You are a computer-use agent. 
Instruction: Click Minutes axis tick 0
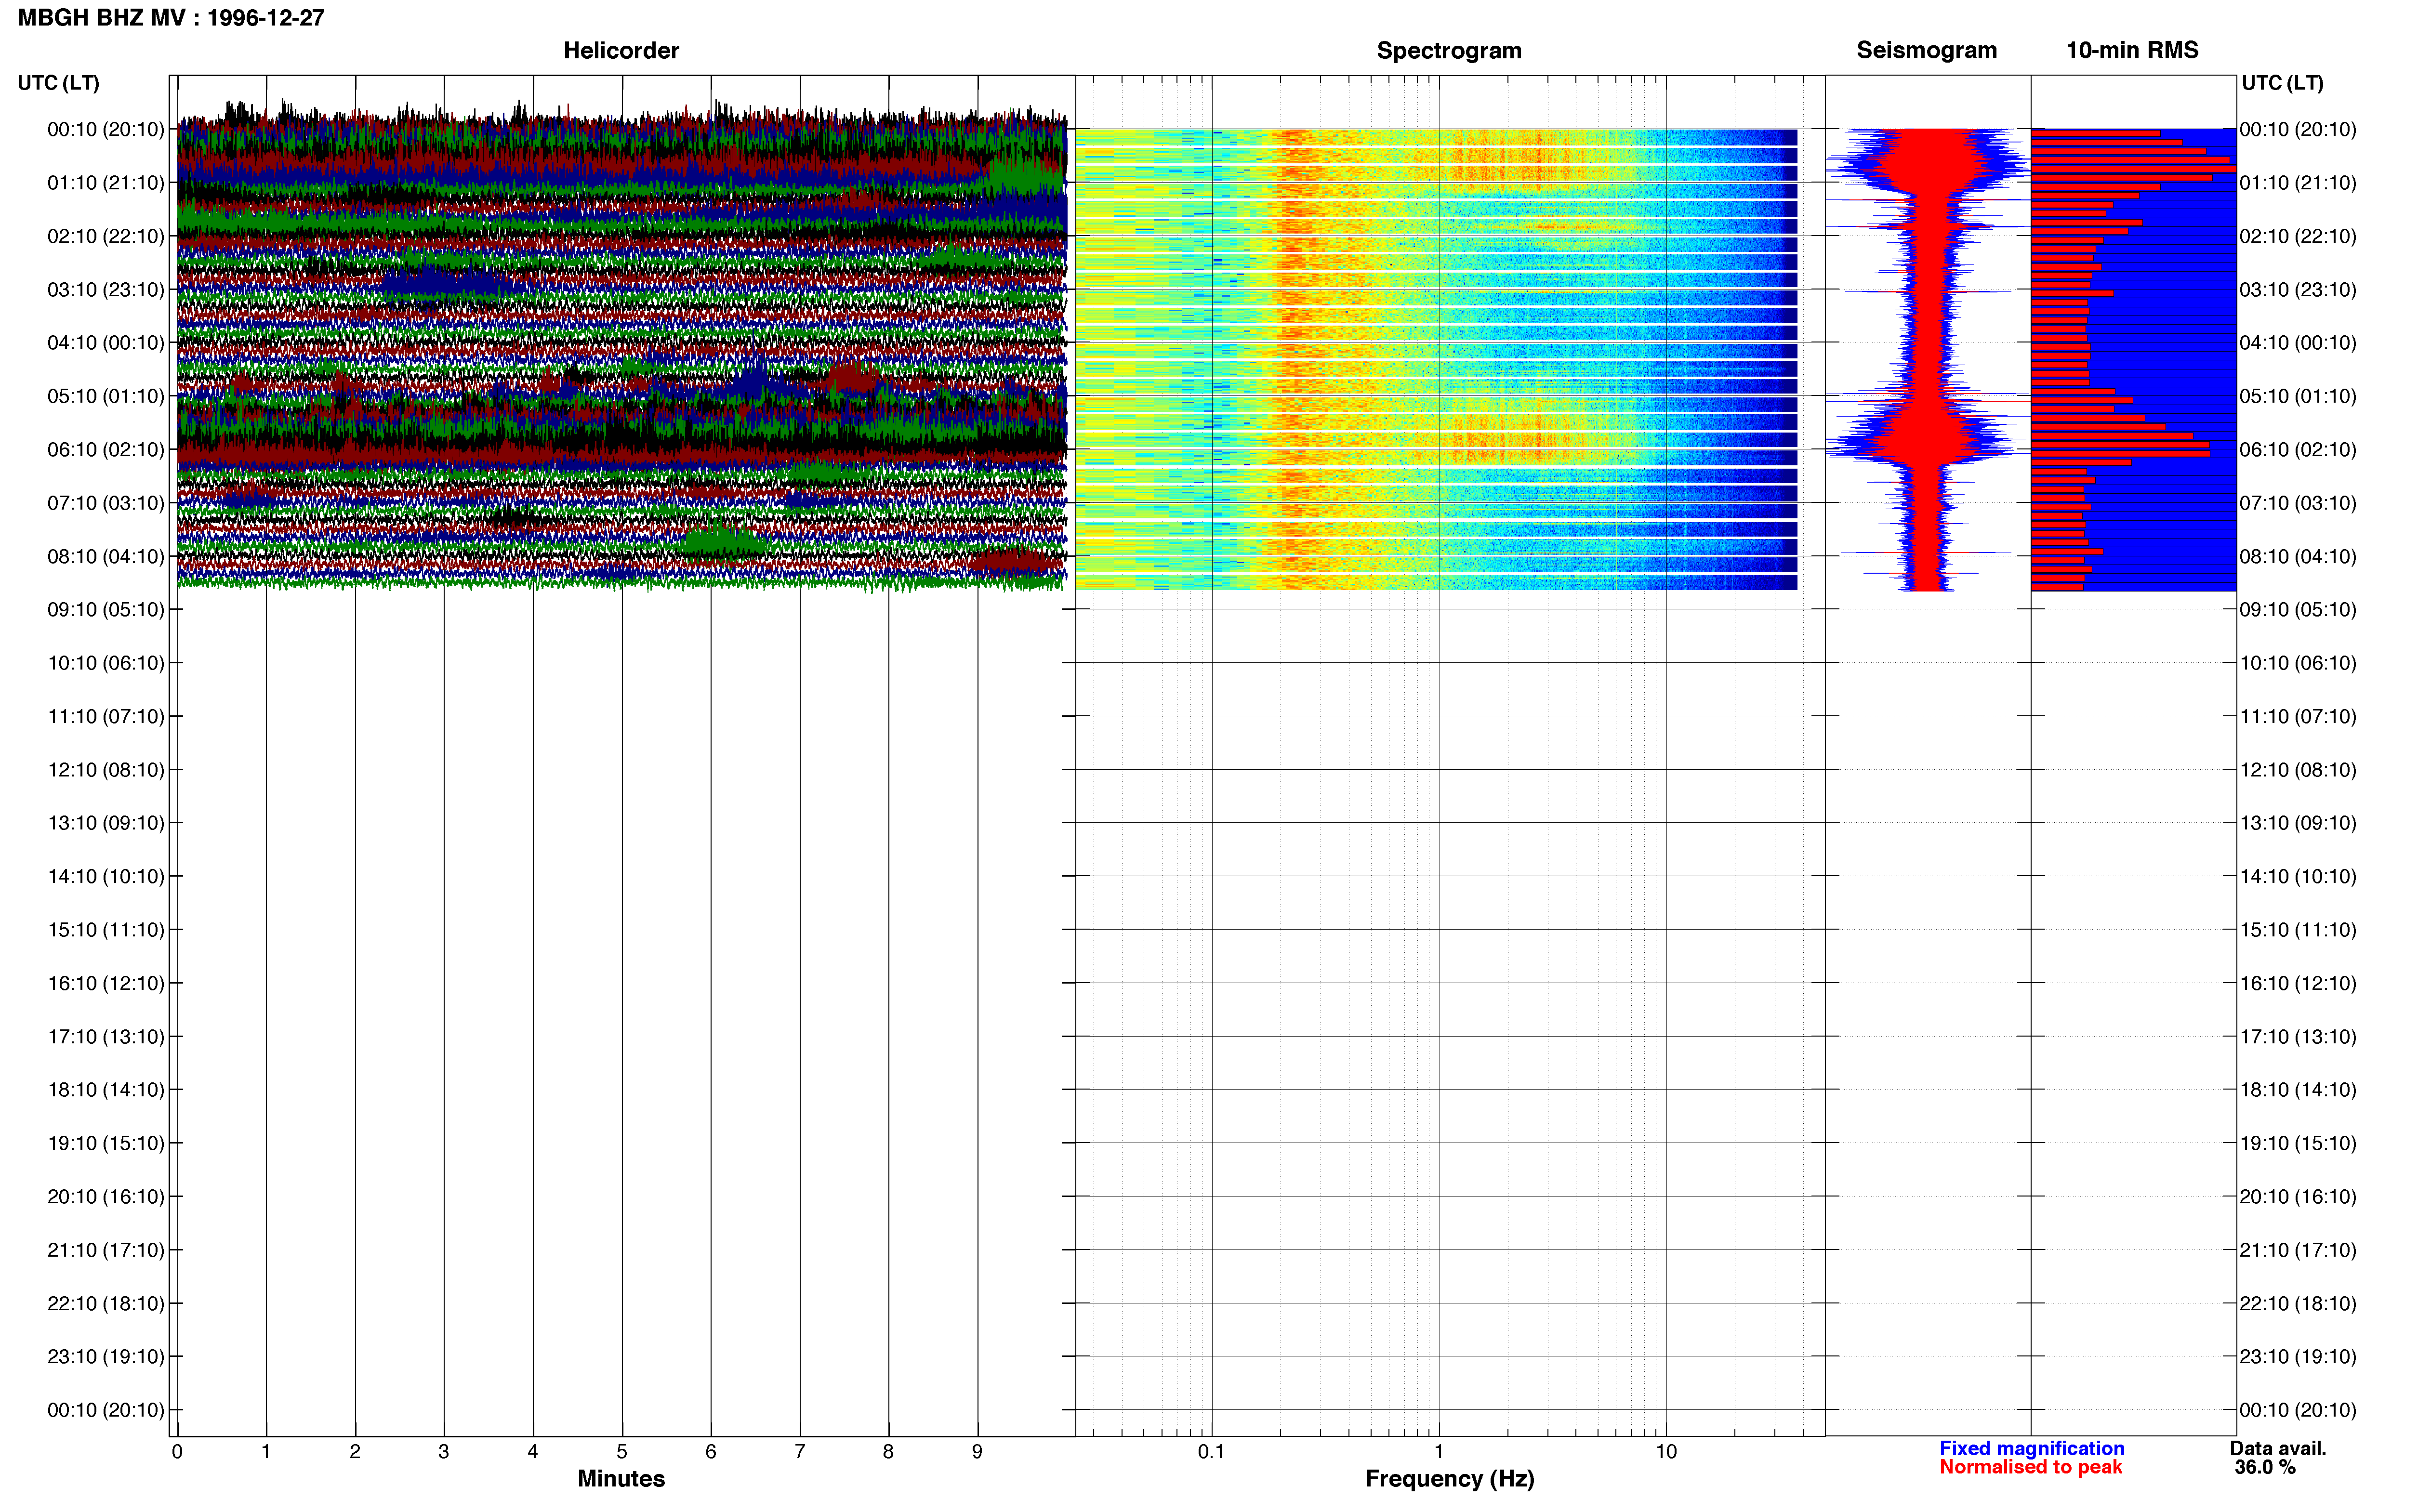177,1451
